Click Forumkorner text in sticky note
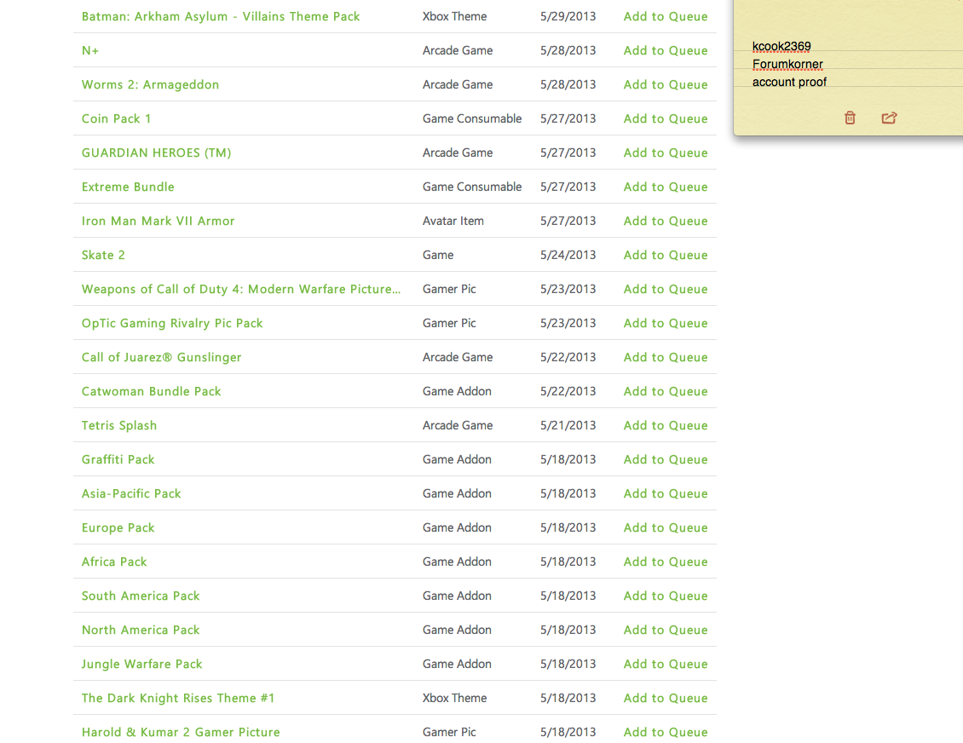 787,65
